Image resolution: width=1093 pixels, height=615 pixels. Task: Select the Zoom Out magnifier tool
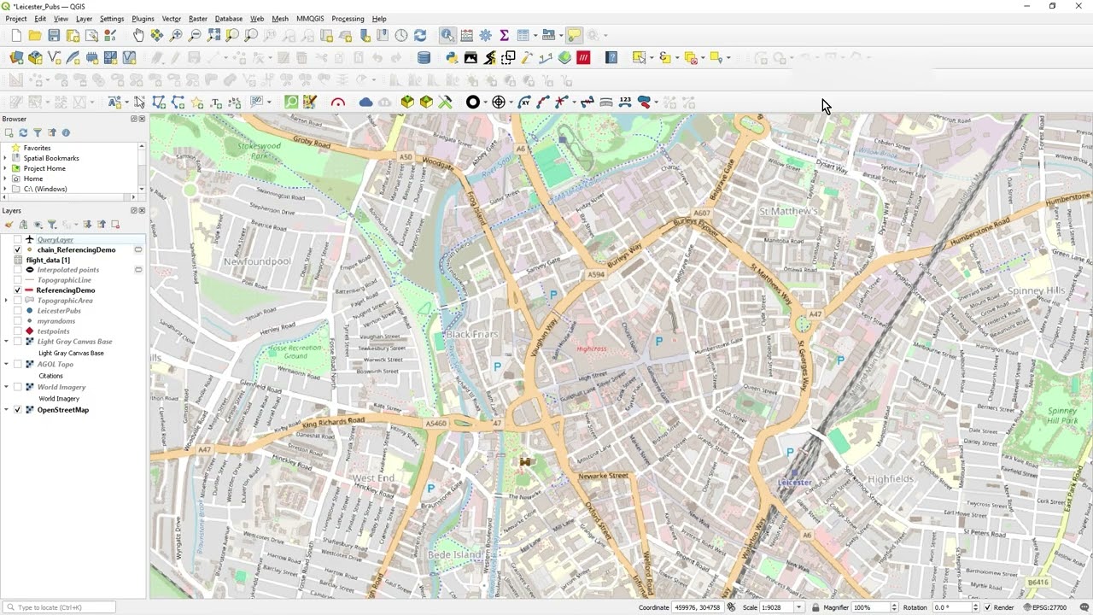point(195,35)
